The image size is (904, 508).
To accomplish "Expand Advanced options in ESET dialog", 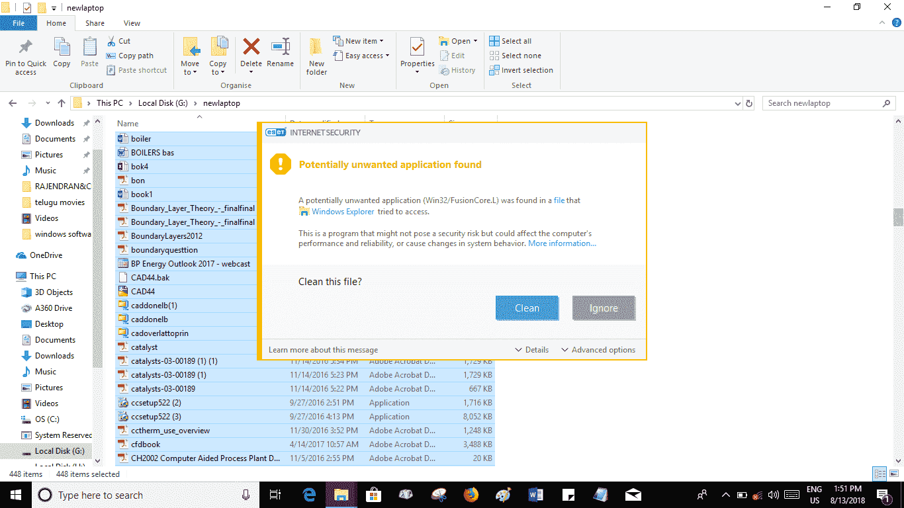I will [598, 350].
